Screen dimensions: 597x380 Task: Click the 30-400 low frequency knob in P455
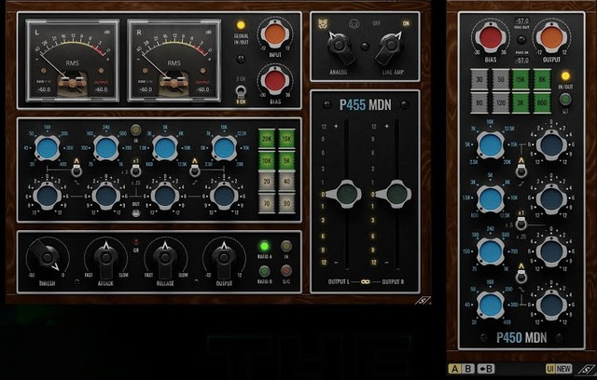pos(48,148)
